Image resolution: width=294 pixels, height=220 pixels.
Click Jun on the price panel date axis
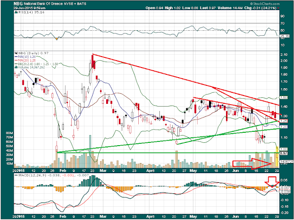[x=236, y=170]
